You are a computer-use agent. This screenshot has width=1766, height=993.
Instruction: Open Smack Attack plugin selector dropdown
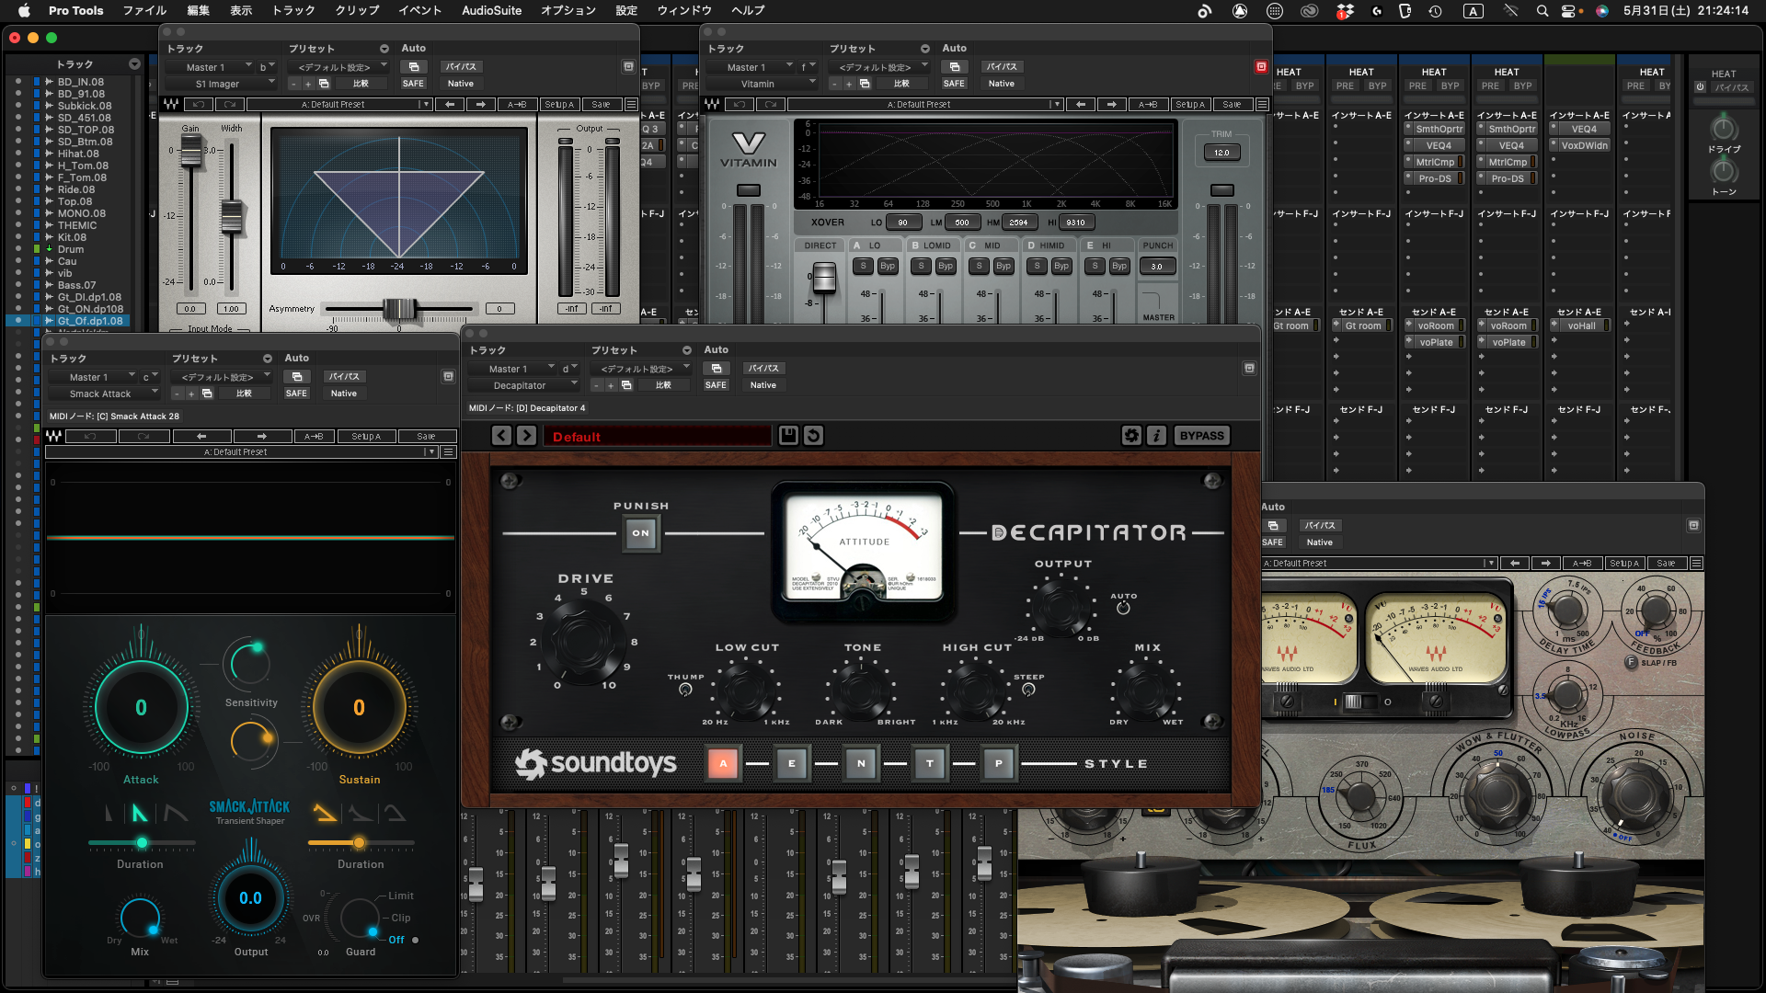pos(103,394)
